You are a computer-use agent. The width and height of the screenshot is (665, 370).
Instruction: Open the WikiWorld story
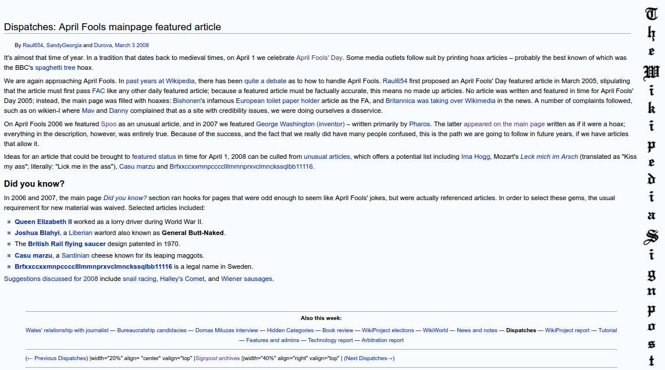pyautogui.click(x=435, y=330)
